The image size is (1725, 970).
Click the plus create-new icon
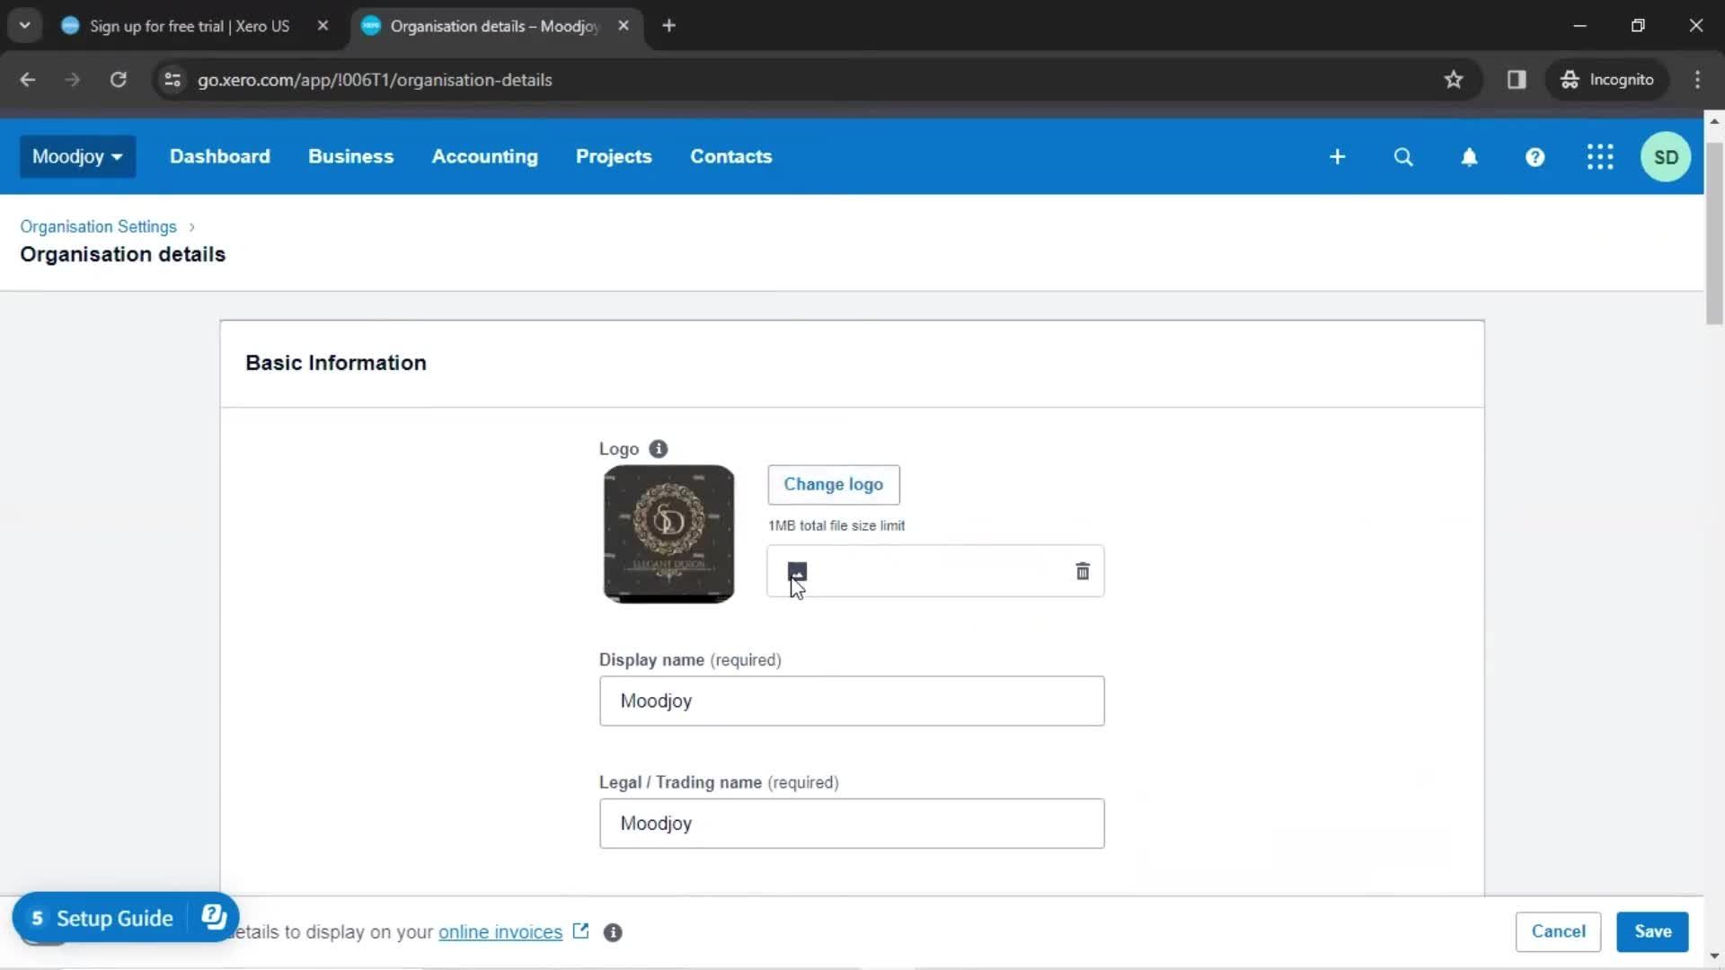[x=1337, y=157]
